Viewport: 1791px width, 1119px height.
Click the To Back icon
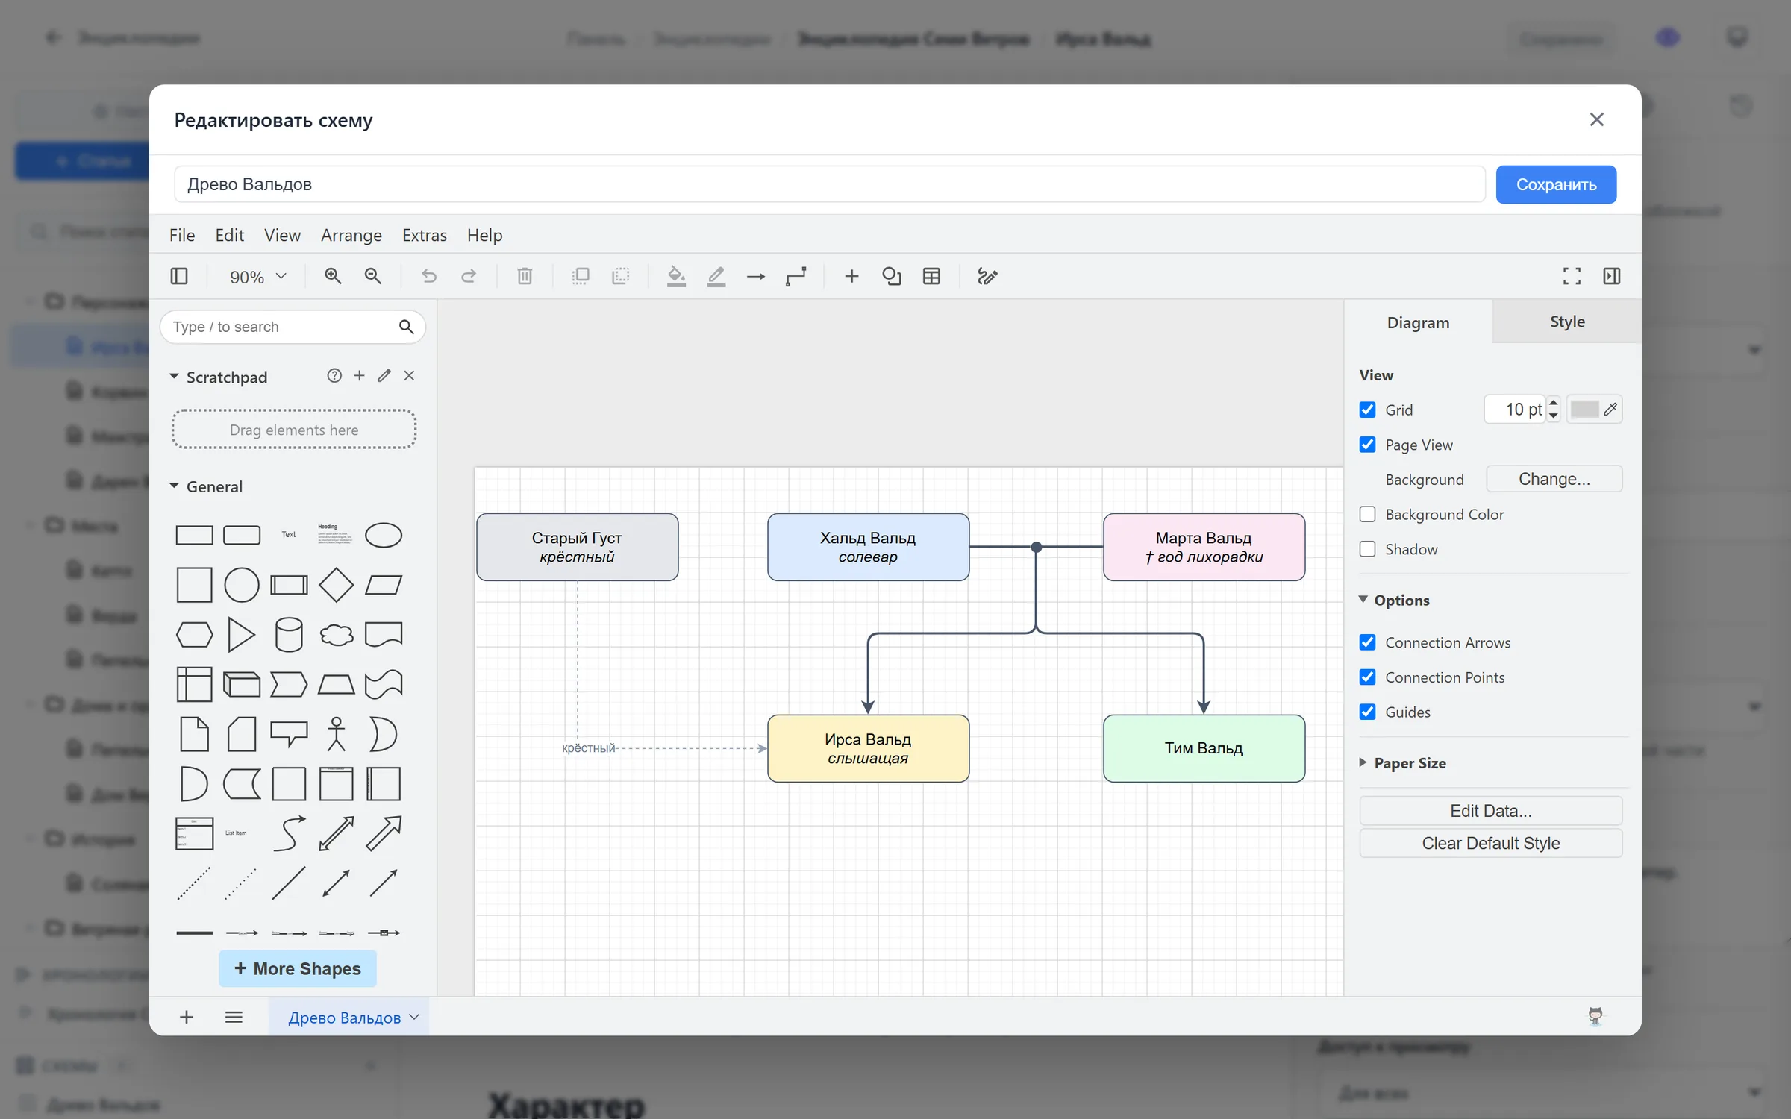coord(620,276)
